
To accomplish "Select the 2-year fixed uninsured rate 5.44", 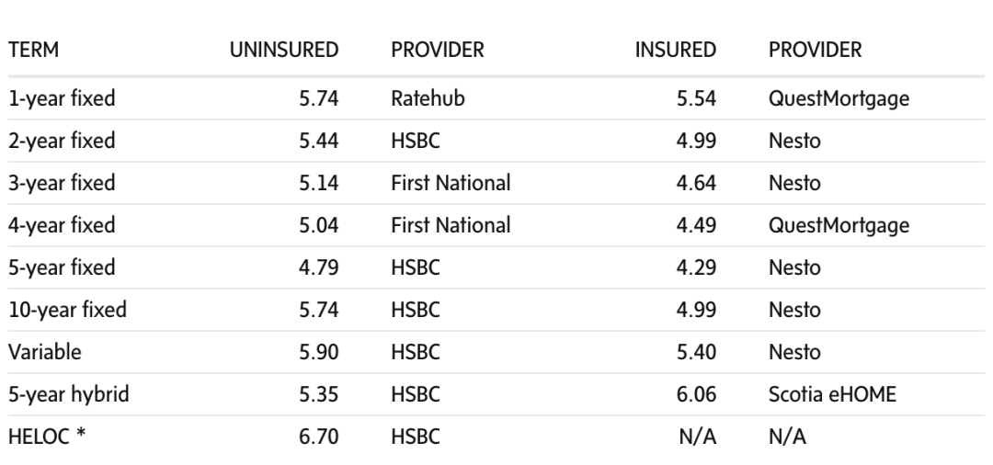I will 318,141.
